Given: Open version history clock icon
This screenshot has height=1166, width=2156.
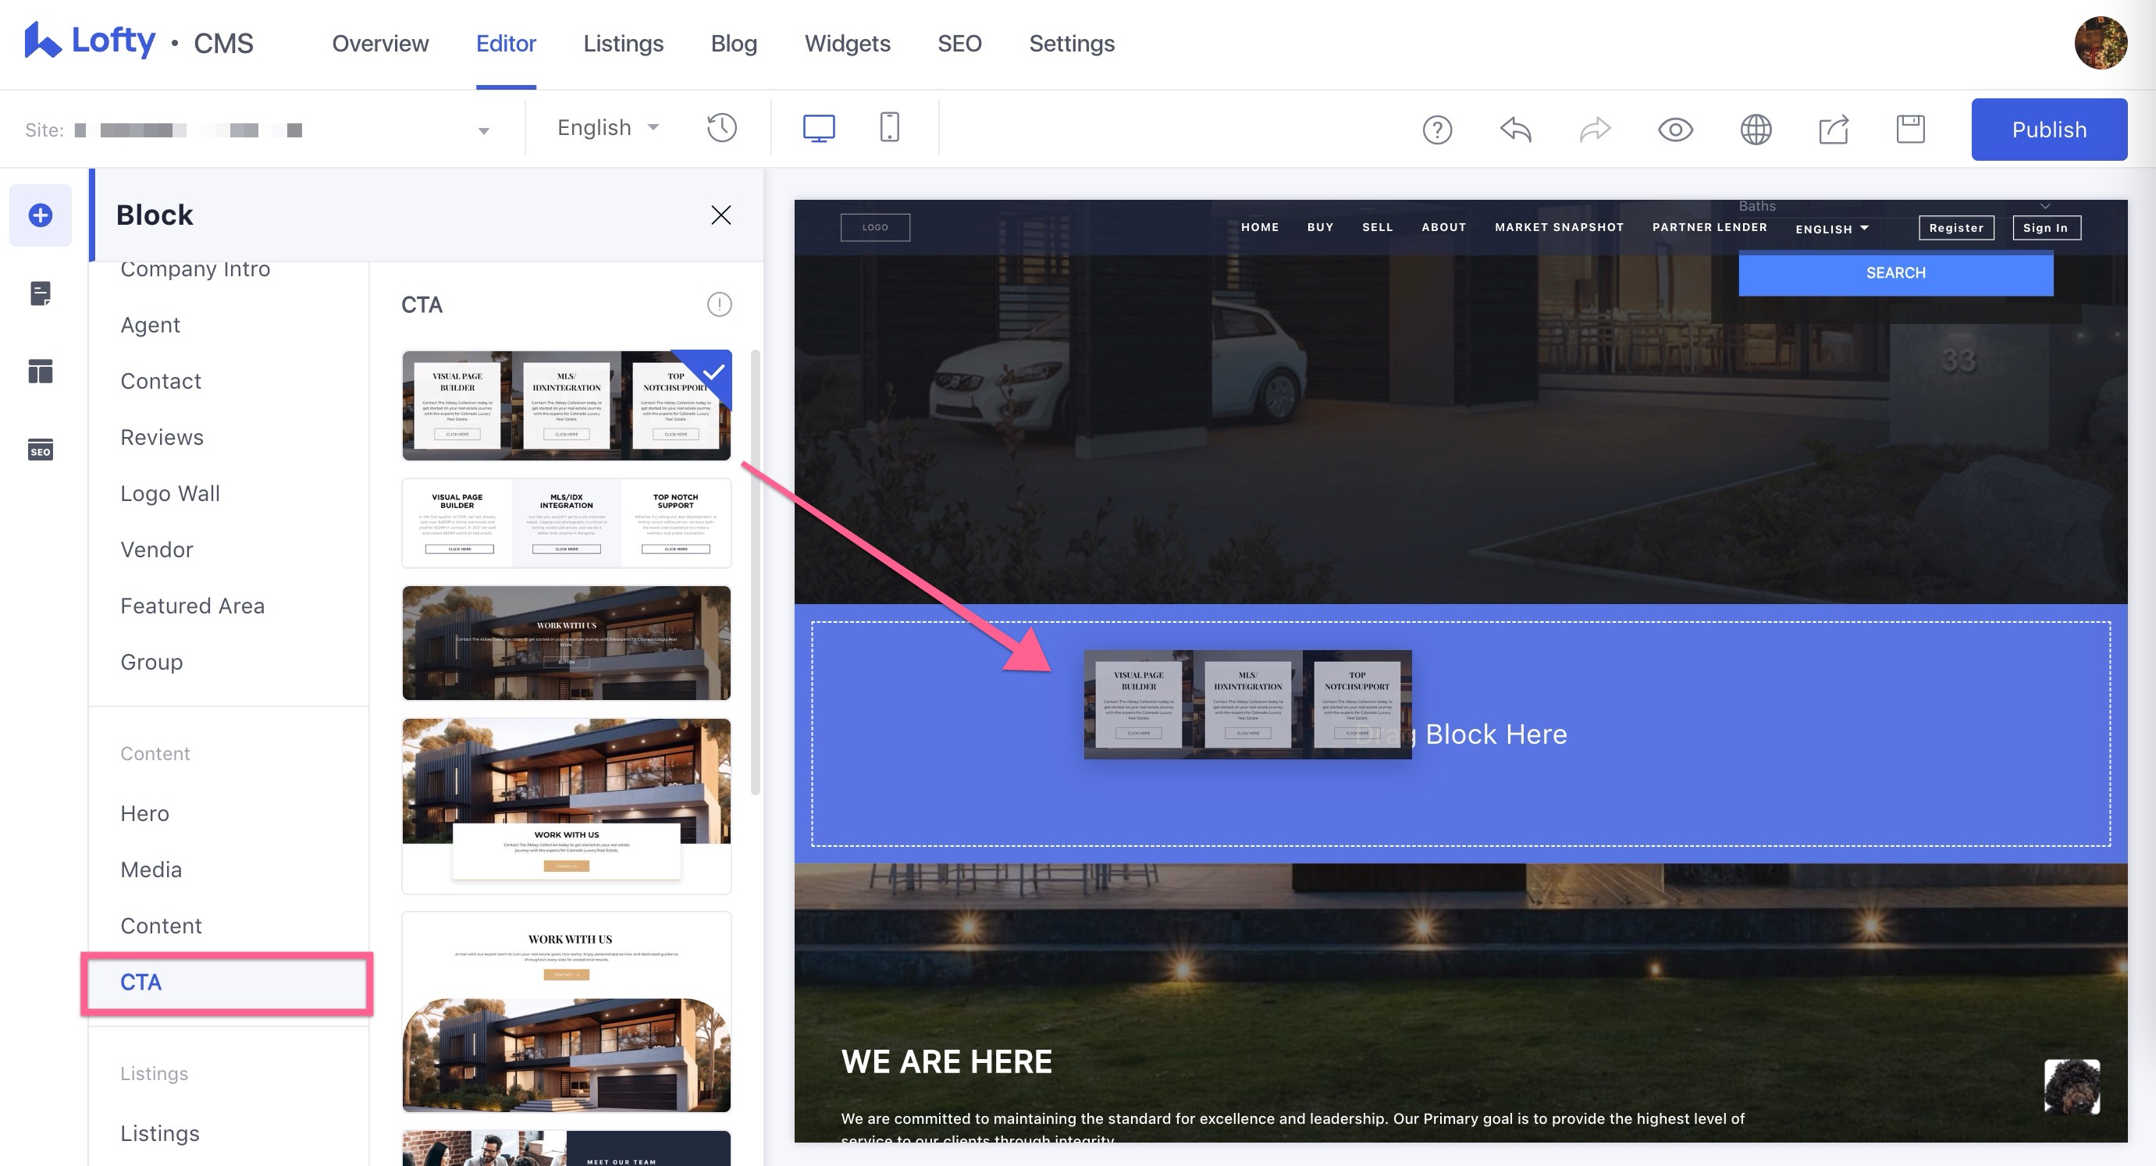Looking at the screenshot, I should [x=721, y=128].
